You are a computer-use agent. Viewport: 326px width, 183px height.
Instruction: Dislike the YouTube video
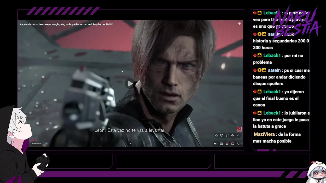(221, 135)
